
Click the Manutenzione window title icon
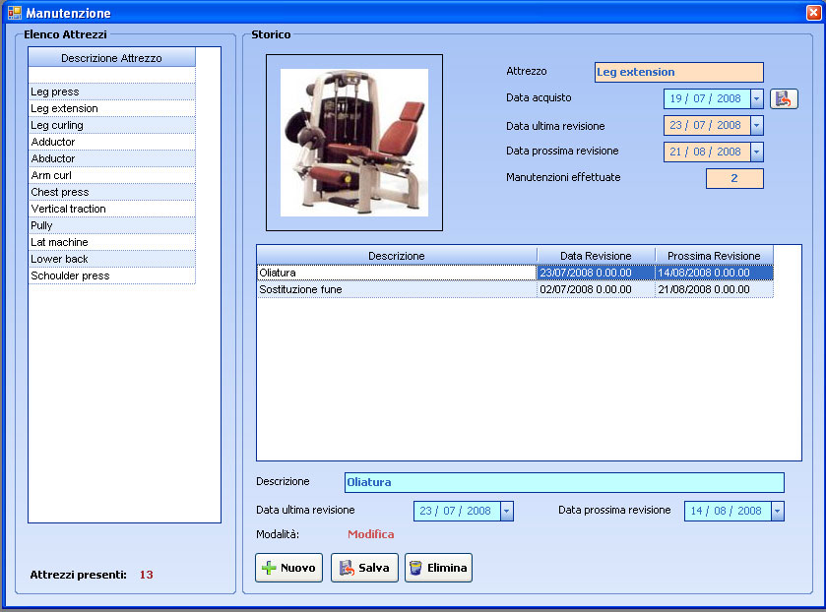[x=14, y=14]
